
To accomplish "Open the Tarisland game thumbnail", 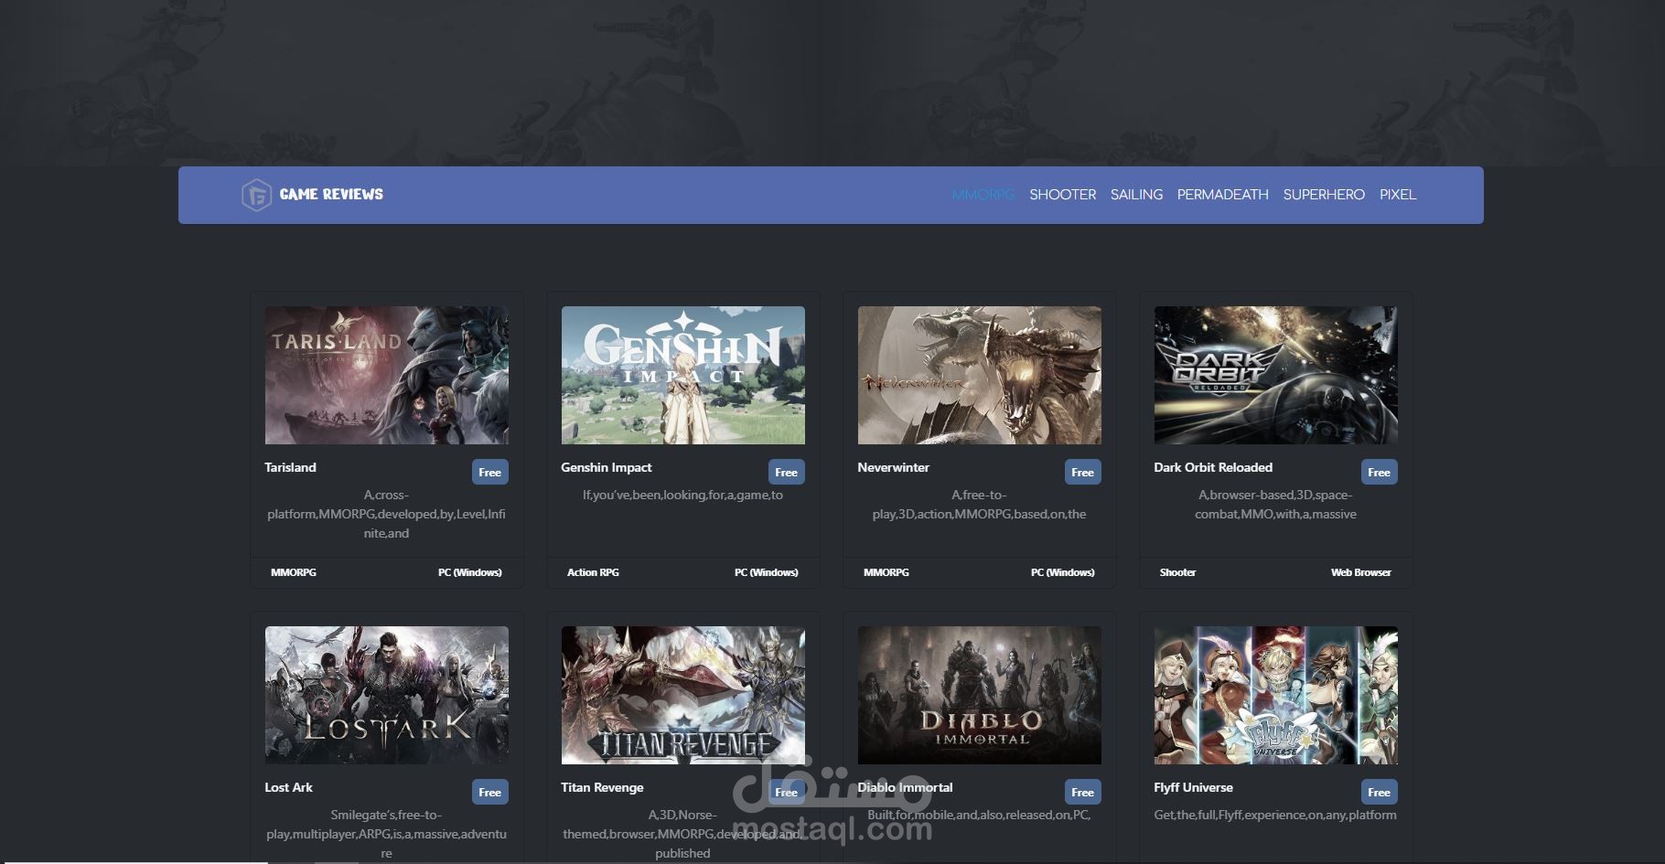I will tap(387, 376).
